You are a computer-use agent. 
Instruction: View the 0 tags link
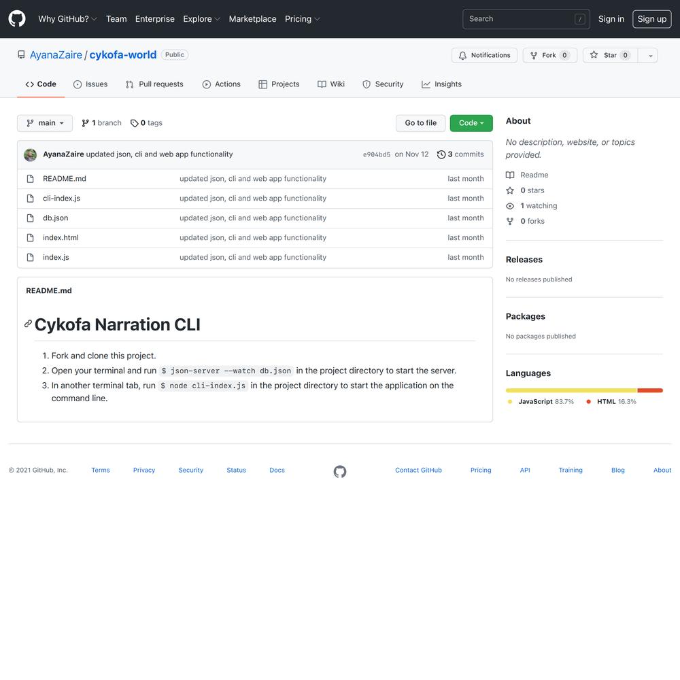coord(147,123)
